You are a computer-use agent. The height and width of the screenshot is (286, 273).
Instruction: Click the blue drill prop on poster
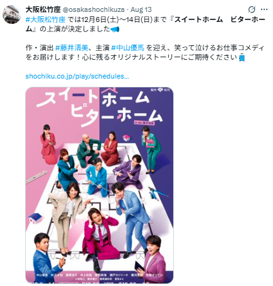[x=158, y=194]
